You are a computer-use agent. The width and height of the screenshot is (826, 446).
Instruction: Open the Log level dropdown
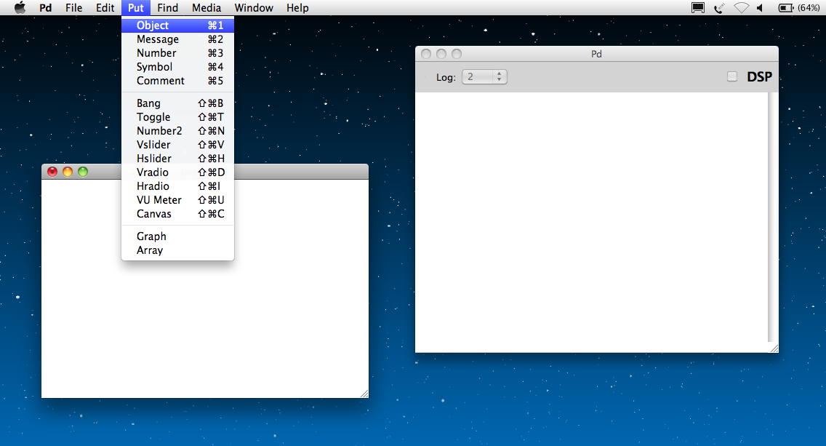tap(484, 77)
